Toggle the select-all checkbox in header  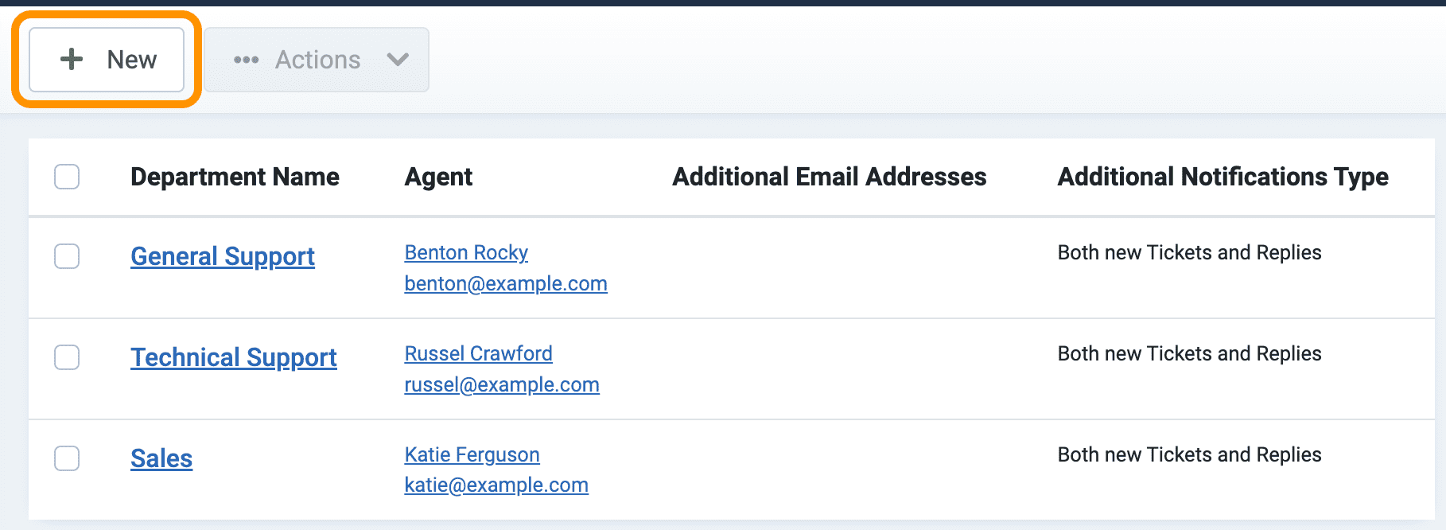pos(67,177)
